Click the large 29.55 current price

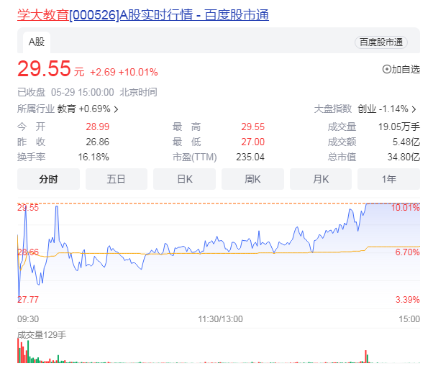tap(45, 69)
